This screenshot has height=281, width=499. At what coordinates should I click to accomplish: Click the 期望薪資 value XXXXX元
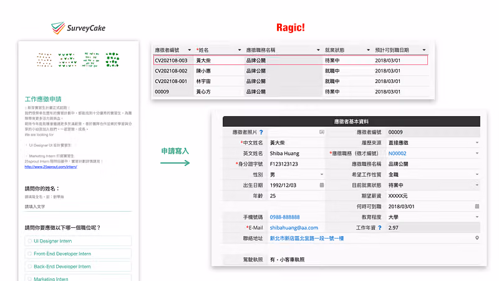[x=398, y=196]
